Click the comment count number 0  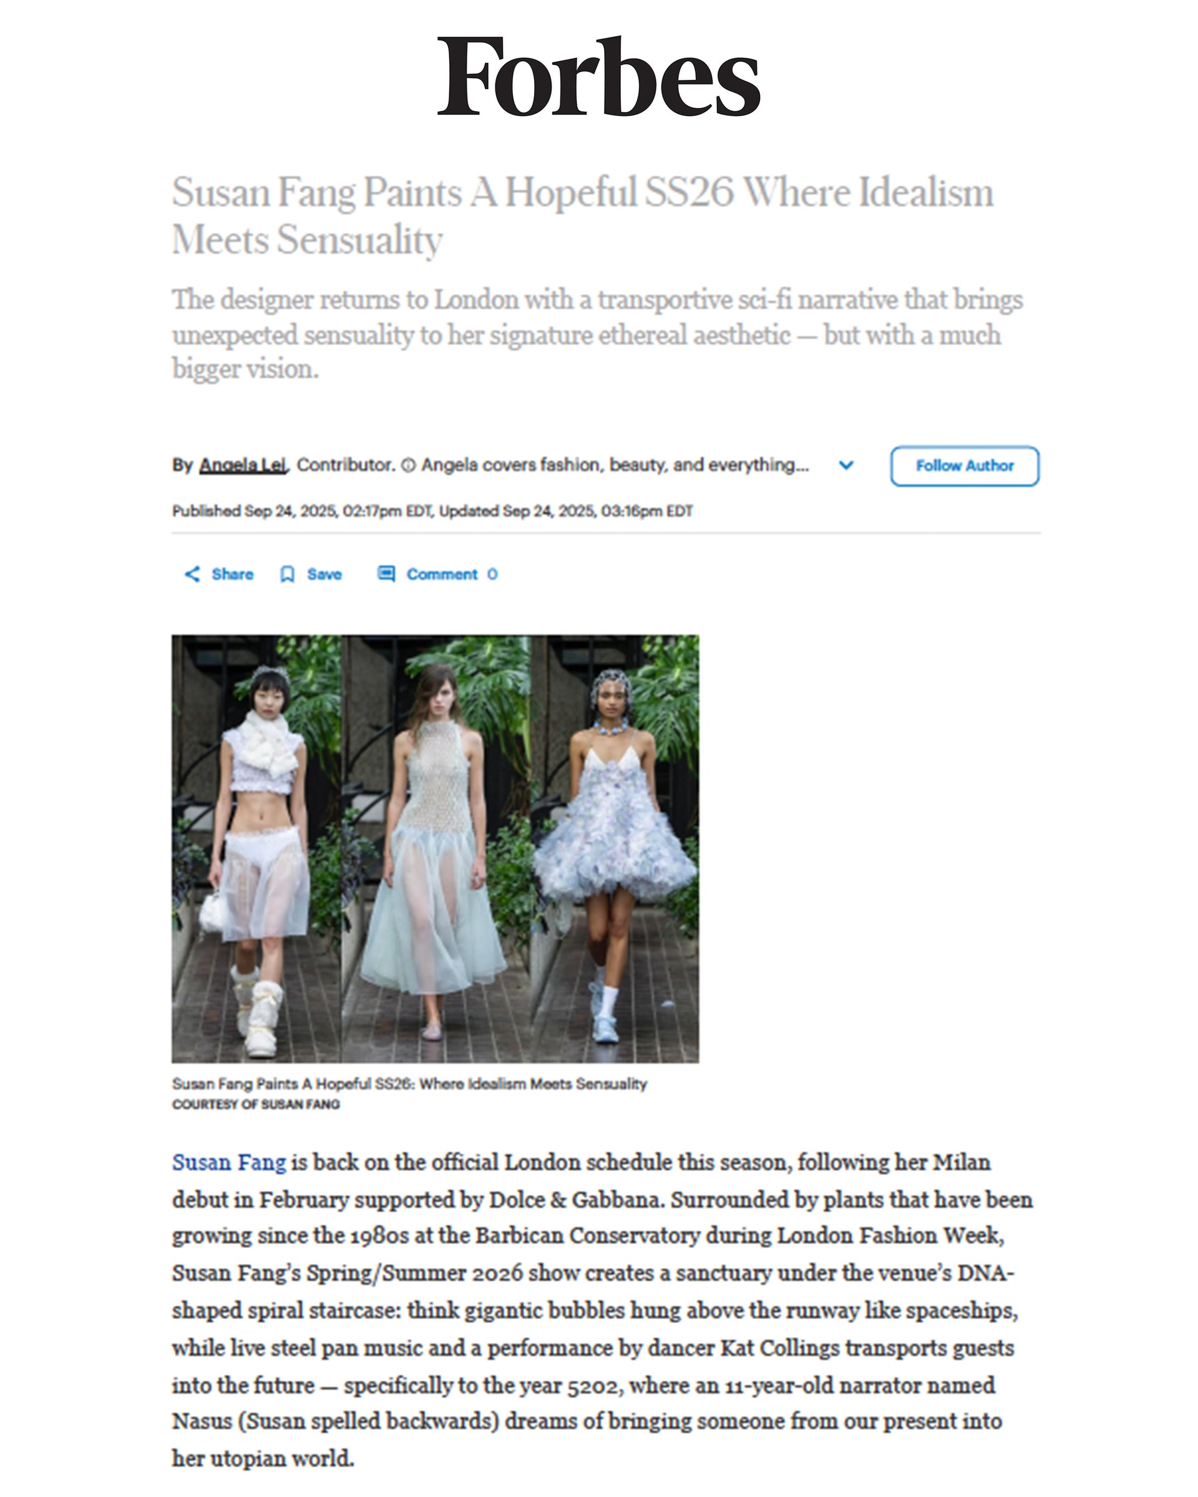click(492, 574)
